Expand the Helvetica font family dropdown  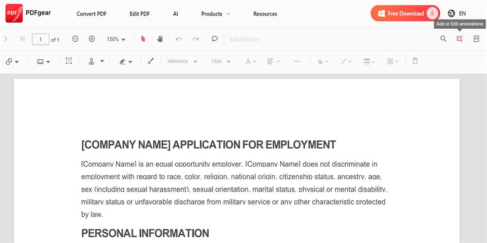(182, 62)
